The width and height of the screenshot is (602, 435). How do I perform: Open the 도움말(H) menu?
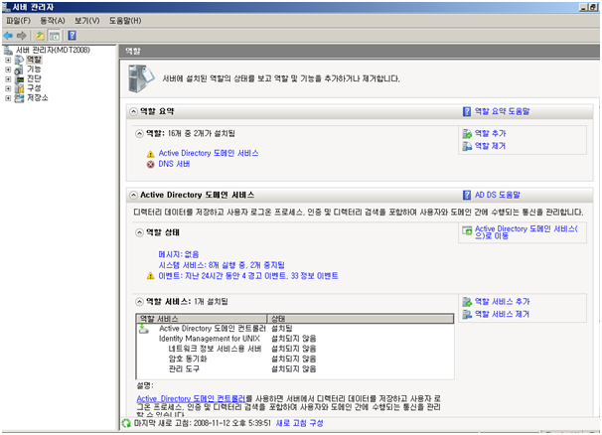[125, 21]
